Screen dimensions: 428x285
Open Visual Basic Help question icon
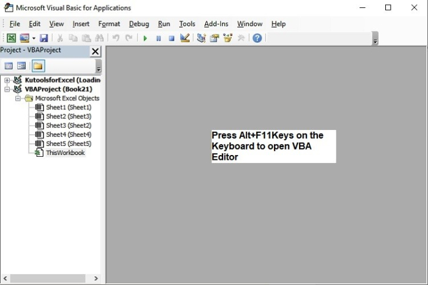pyautogui.click(x=257, y=38)
